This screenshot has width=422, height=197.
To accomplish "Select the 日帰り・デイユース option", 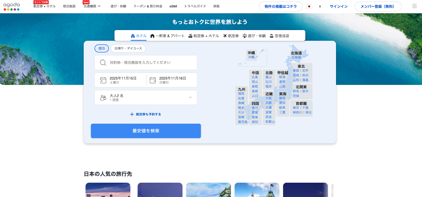I will pos(128,48).
